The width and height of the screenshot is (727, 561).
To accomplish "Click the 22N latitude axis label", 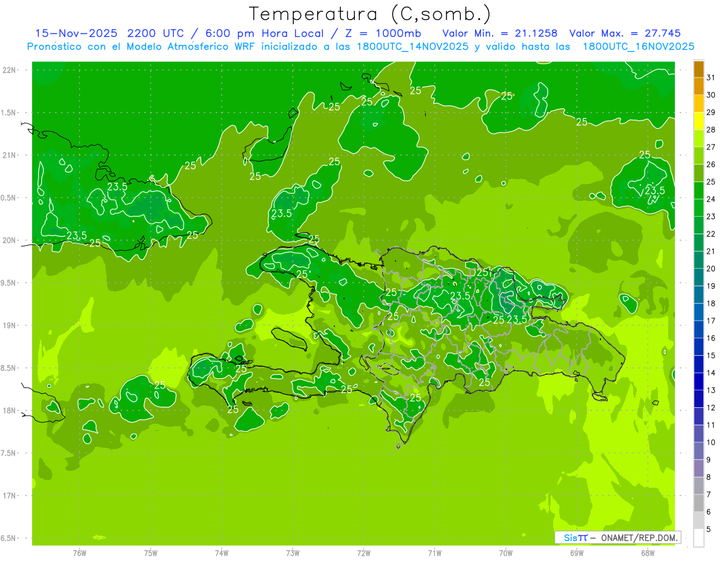I will coord(10,70).
